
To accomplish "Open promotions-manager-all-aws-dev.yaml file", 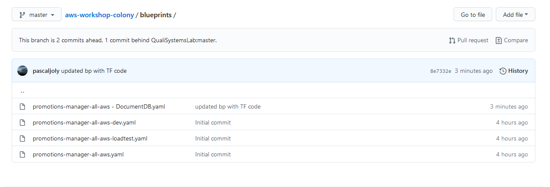I will 84,122.
